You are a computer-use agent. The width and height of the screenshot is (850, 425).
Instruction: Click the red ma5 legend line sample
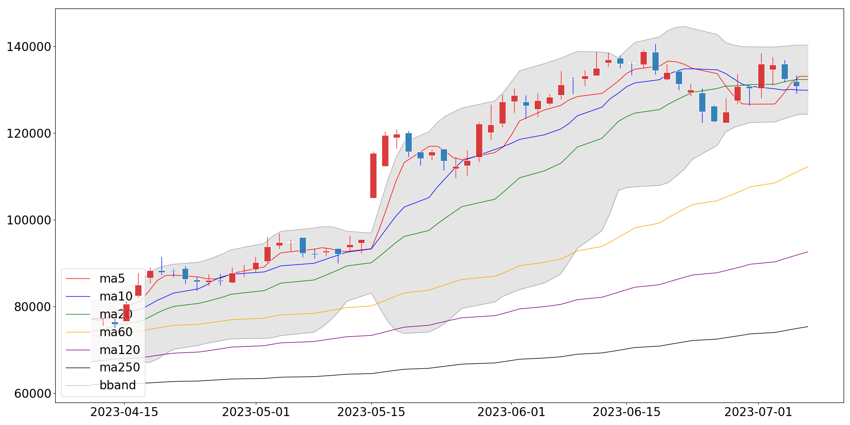pyautogui.click(x=78, y=279)
